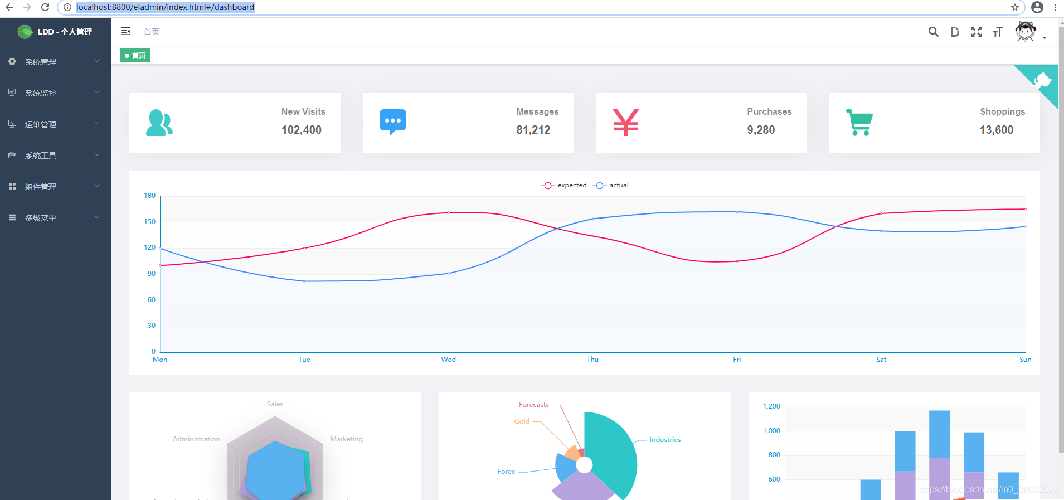Open user dropdown caret next to avatar

pos(1044,38)
